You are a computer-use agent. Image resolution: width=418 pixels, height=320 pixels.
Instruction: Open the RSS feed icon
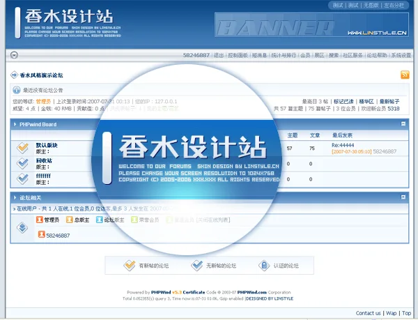[405, 75]
